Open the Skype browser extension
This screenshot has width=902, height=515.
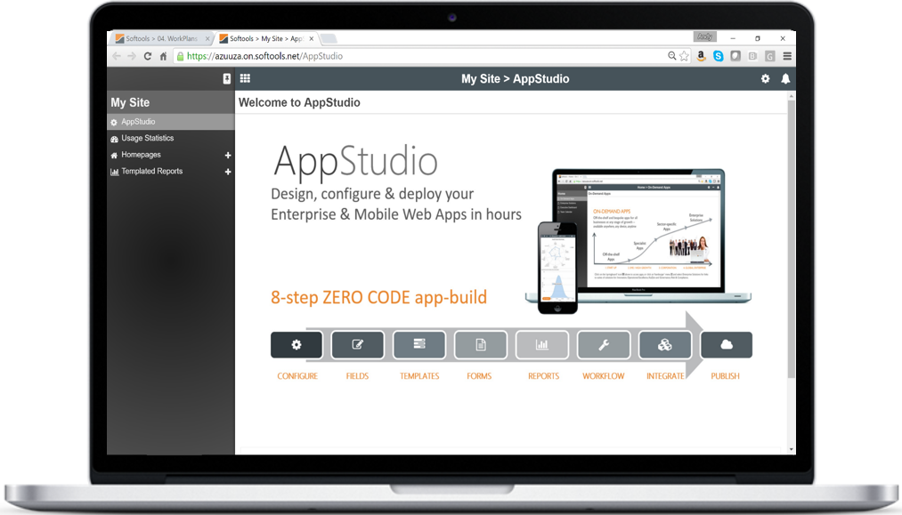pyautogui.click(x=719, y=56)
